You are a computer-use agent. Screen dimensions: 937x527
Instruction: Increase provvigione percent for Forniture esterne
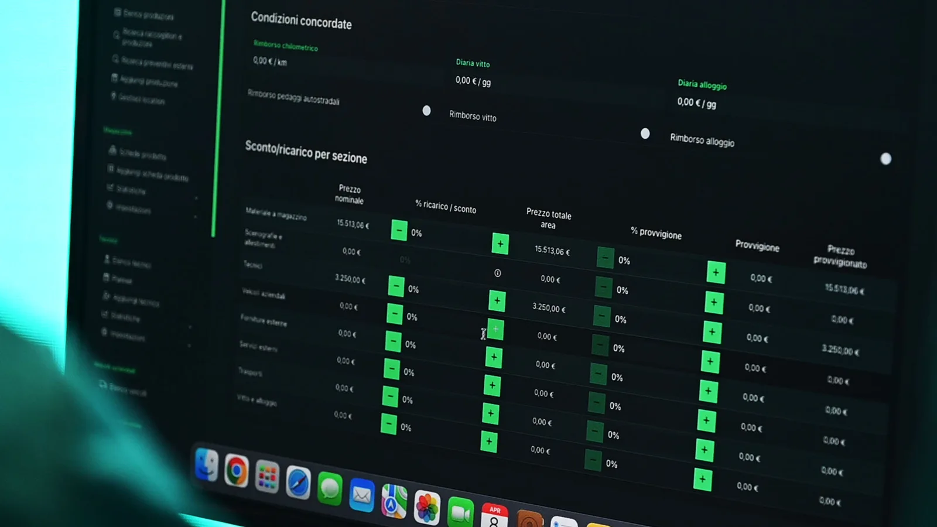coord(709,391)
